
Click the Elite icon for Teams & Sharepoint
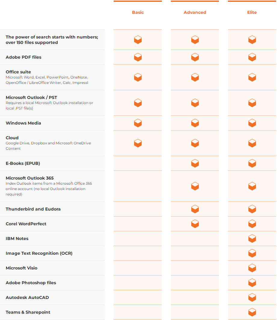tap(252, 312)
